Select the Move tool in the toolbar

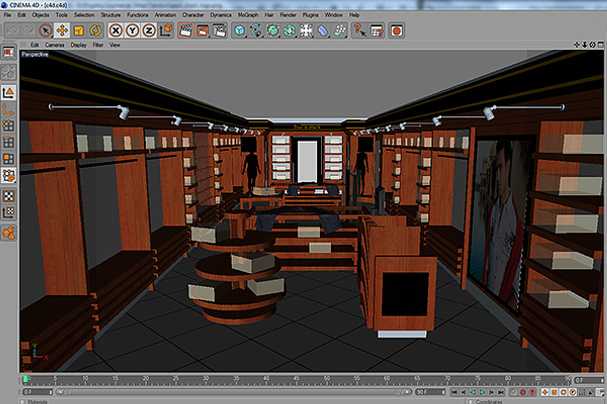62,31
